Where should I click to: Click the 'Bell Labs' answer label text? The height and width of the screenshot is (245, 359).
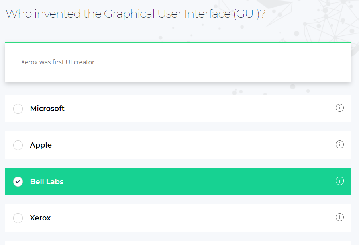point(47,182)
